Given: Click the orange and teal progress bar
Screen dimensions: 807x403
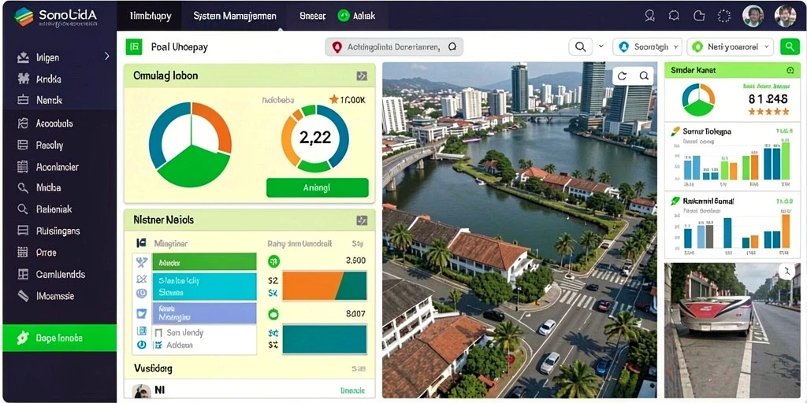Looking at the screenshot, I should [x=325, y=286].
